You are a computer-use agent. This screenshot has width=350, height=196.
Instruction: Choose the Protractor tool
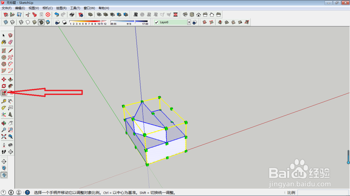[4, 108]
